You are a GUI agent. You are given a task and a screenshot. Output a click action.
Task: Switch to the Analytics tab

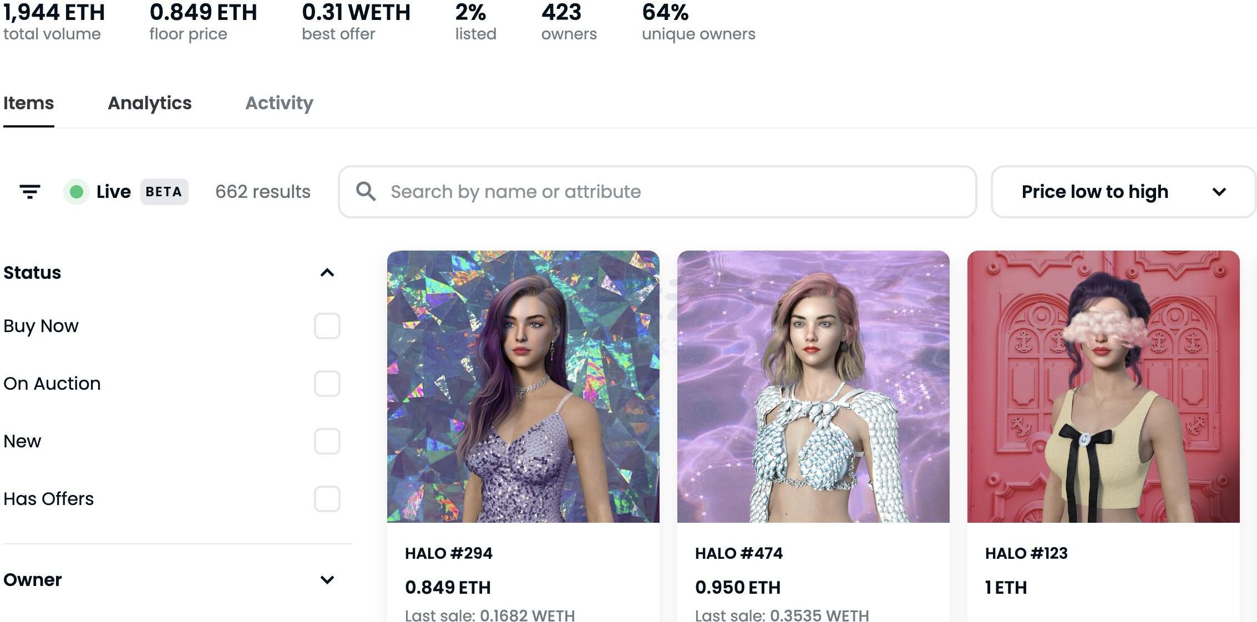coord(150,103)
